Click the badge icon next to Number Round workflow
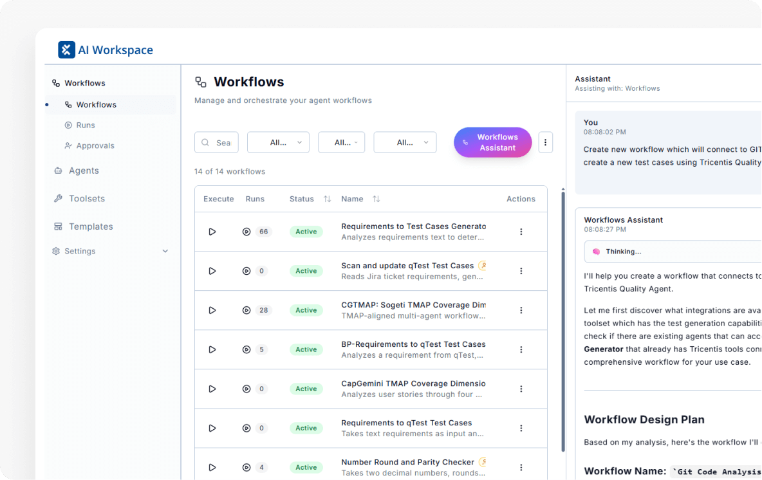 tap(482, 462)
